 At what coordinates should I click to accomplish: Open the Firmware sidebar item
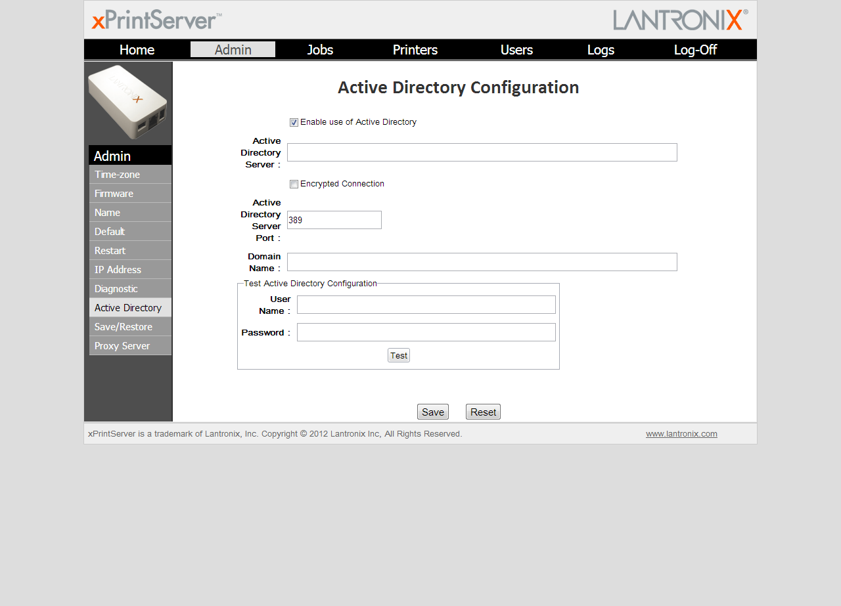click(x=130, y=194)
